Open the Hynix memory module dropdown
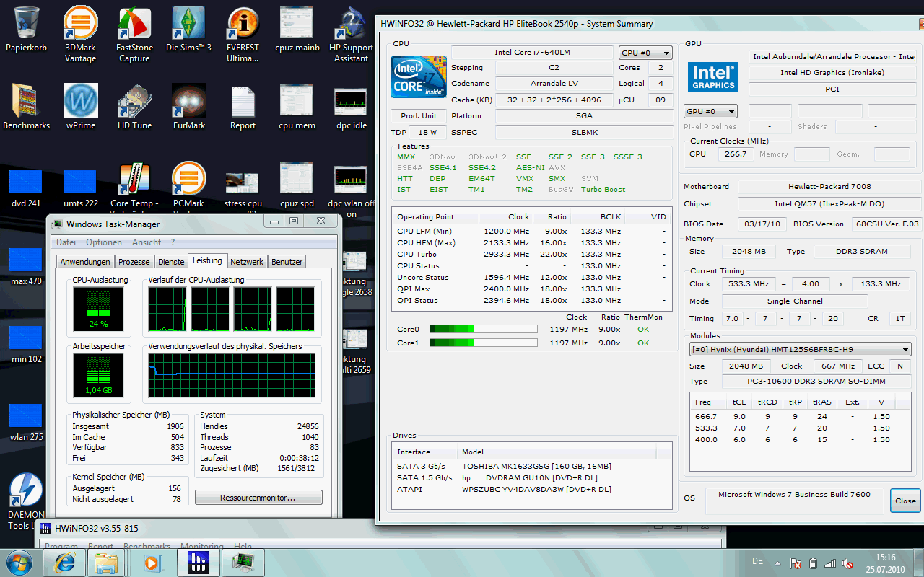 pos(801,350)
